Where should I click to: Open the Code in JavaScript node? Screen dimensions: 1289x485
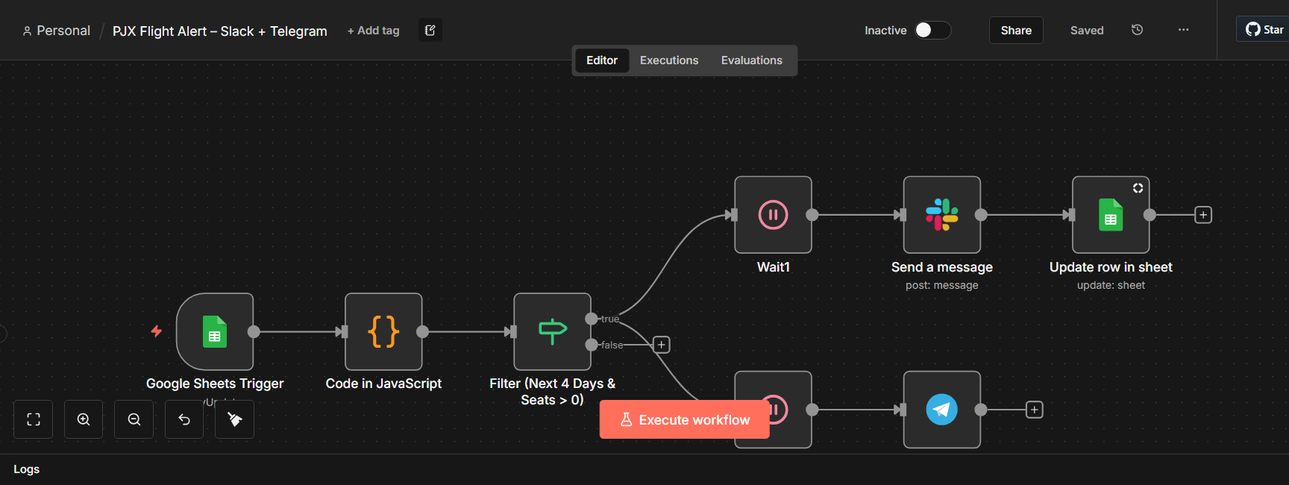383,331
